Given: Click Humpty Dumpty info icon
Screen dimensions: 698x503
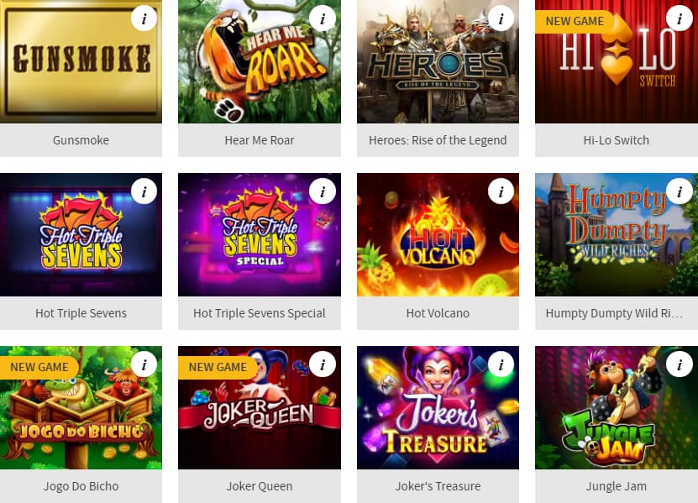Looking at the screenshot, I should (x=680, y=191).
